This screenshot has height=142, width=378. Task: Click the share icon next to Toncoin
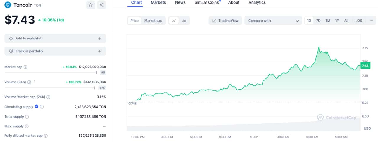[102, 5]
